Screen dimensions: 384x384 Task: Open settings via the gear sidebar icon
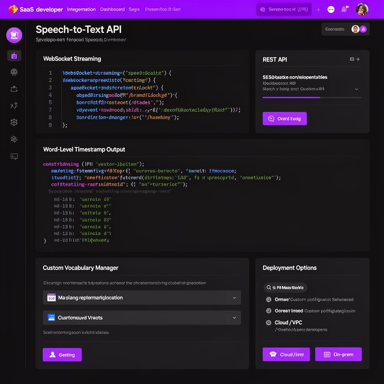14,122
